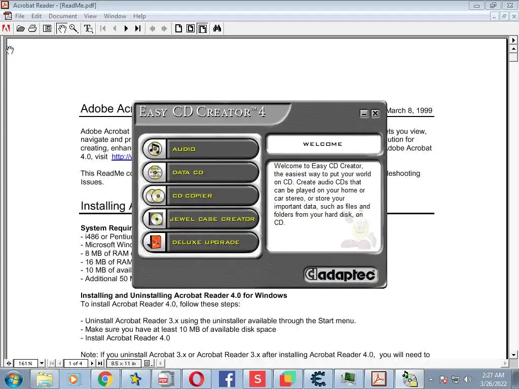Open Windows Explorer from taskbar
This screenshot has height=389, width=519.
[x=45, y=379]
